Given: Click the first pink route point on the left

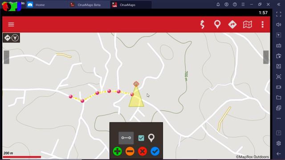Looking at the screenshot, I should pos(71,96).
